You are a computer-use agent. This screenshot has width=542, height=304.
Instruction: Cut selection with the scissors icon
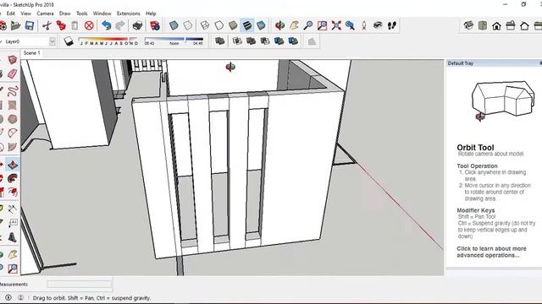coord(47,25)
